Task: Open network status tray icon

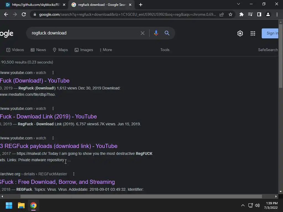Action: pos(250,205)
